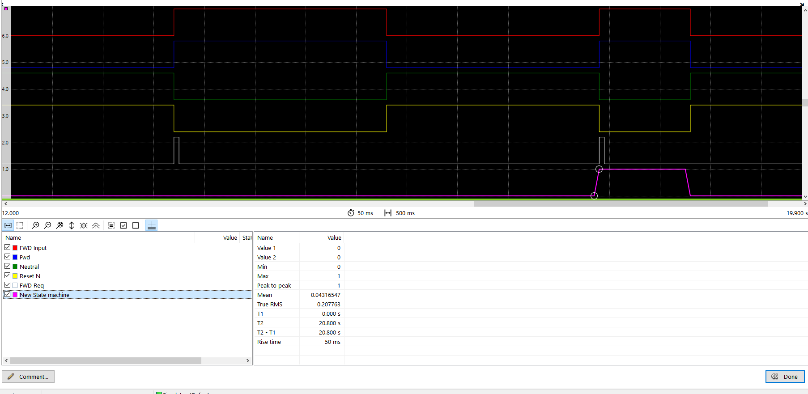This screenshot has width=808, height=394.
Task: Open the red FWD Input color swatch
Action: point(15,248)
